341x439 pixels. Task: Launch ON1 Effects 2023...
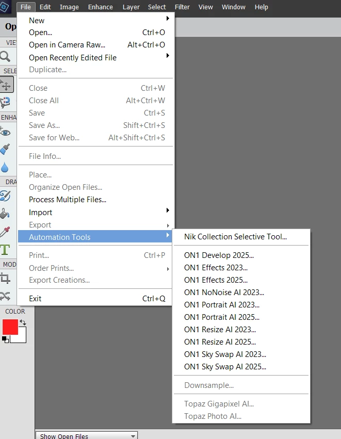tap(241, 267)
